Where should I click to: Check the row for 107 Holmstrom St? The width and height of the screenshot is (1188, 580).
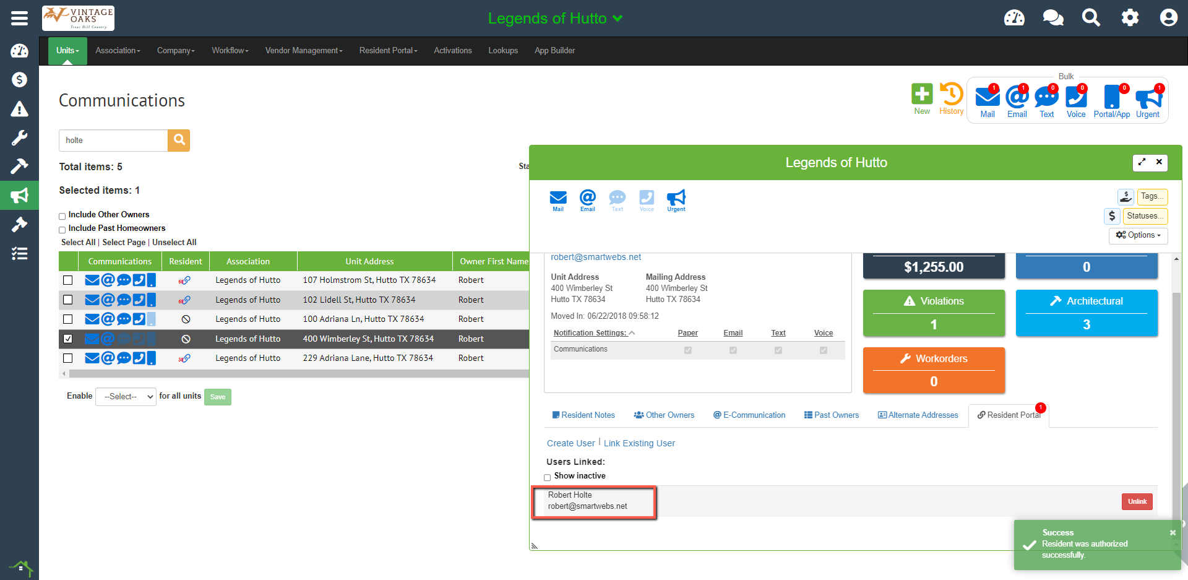(68, 280)
